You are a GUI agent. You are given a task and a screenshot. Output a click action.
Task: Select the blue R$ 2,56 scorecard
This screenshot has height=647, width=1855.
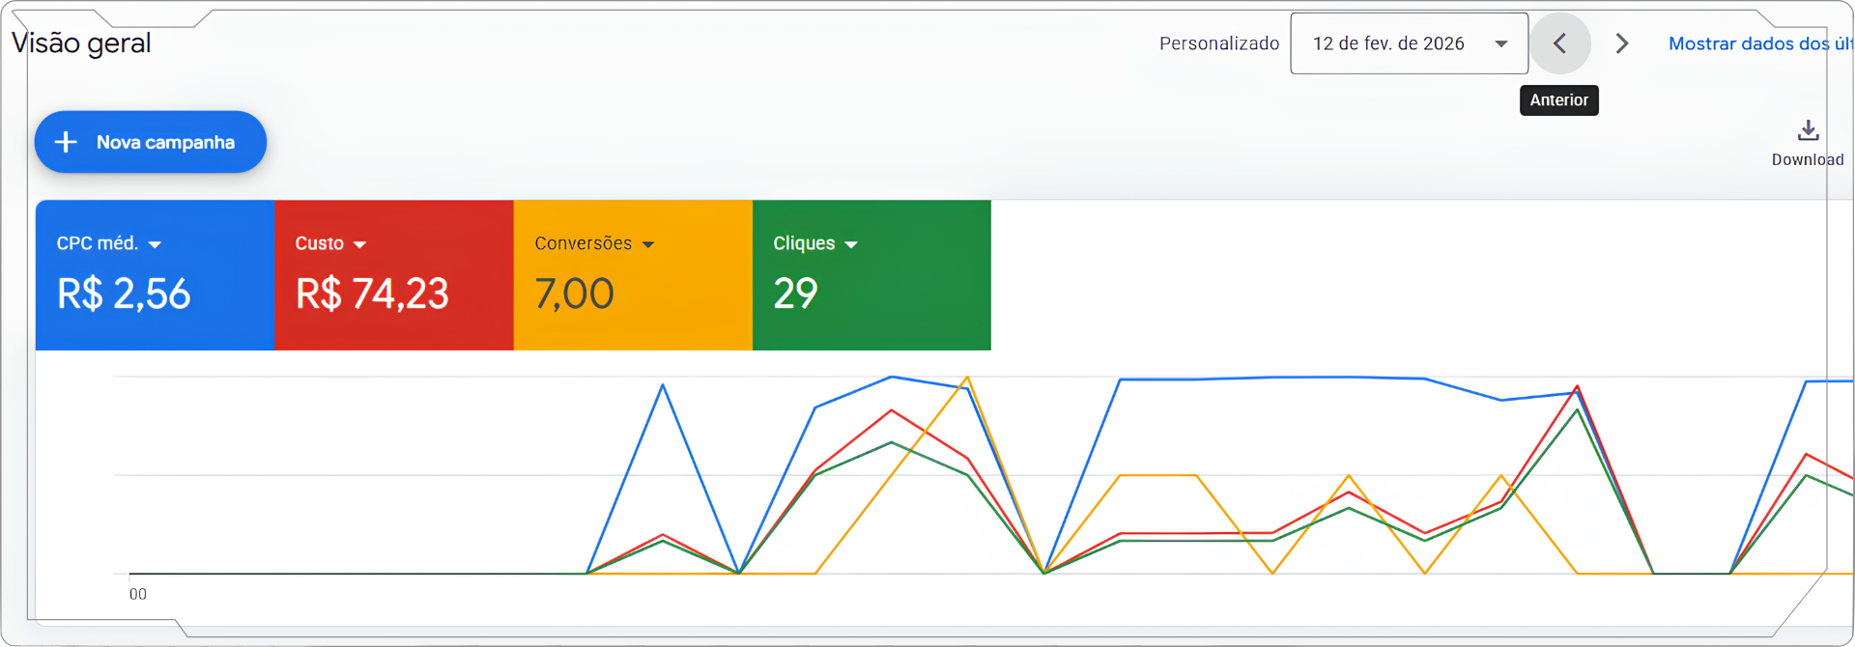[155, 275]
